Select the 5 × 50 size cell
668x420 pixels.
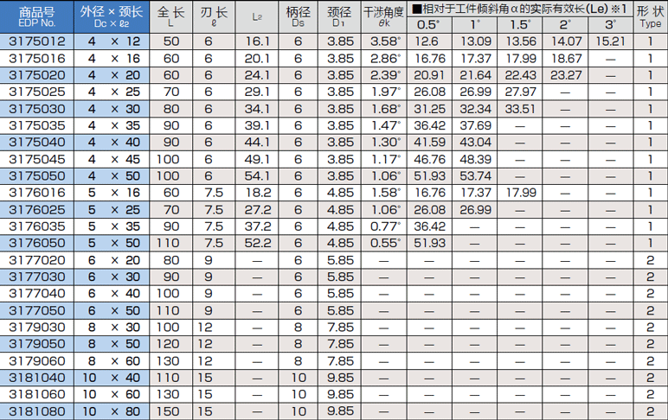pyautogui.click(x=112, y=243)
